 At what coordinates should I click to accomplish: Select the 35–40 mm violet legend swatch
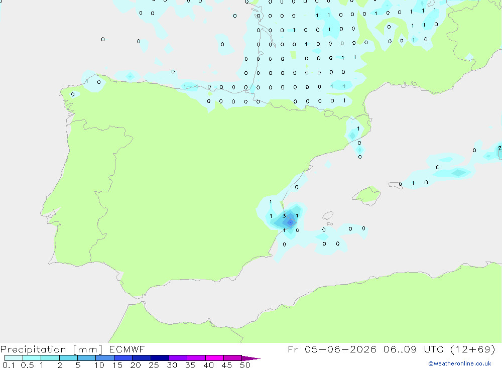(196, 358)
